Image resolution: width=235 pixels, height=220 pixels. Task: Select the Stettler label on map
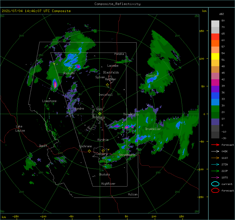click(x=152, y=76)
